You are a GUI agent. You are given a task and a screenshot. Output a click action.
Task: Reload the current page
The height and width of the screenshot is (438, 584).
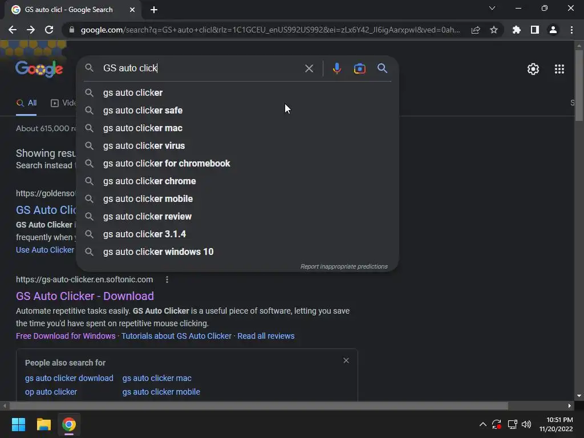click(x=49, y=30)
